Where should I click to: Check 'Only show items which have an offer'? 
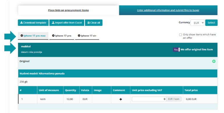tap(180, 35)
